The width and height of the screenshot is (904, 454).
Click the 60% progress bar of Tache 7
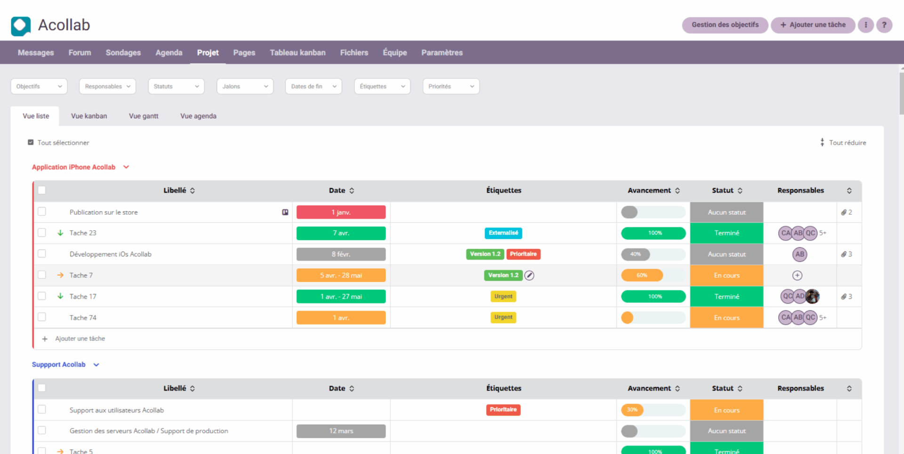[642, 275]
